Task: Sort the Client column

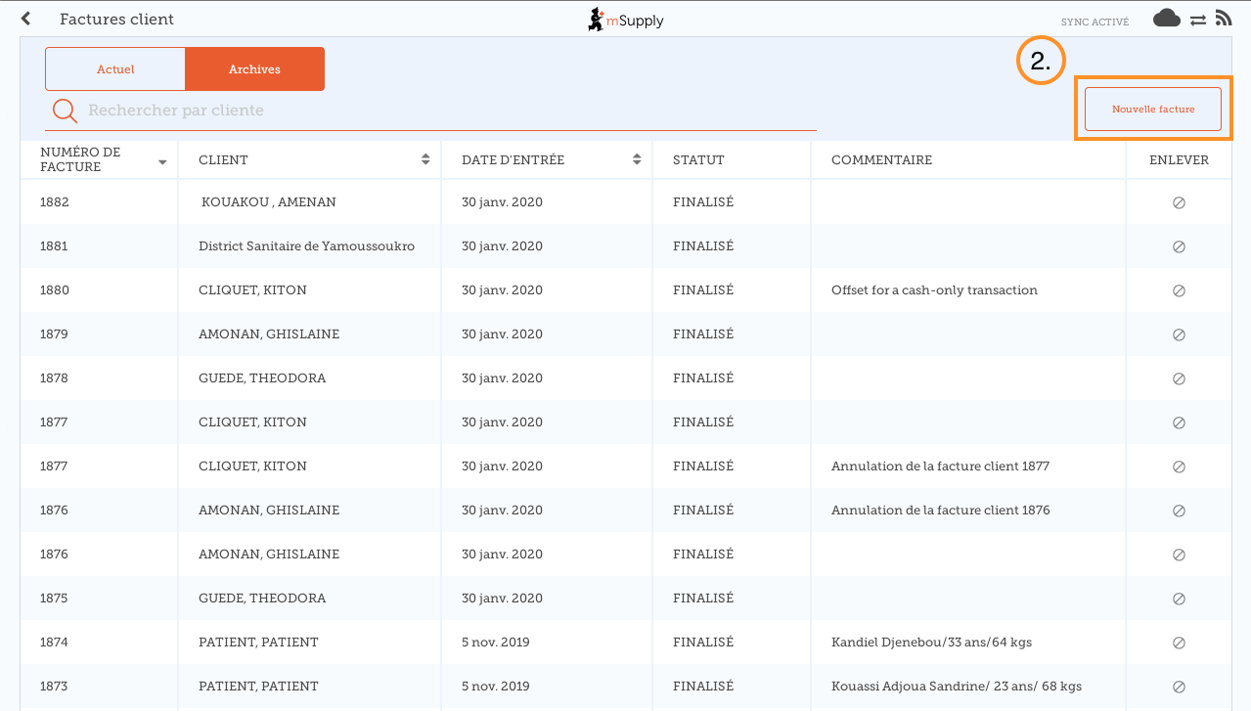Action: coord(425,159)
